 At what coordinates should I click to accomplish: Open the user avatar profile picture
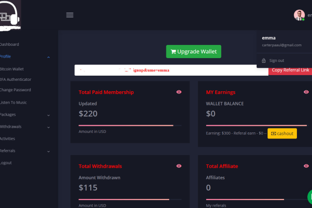coord(299,15)
